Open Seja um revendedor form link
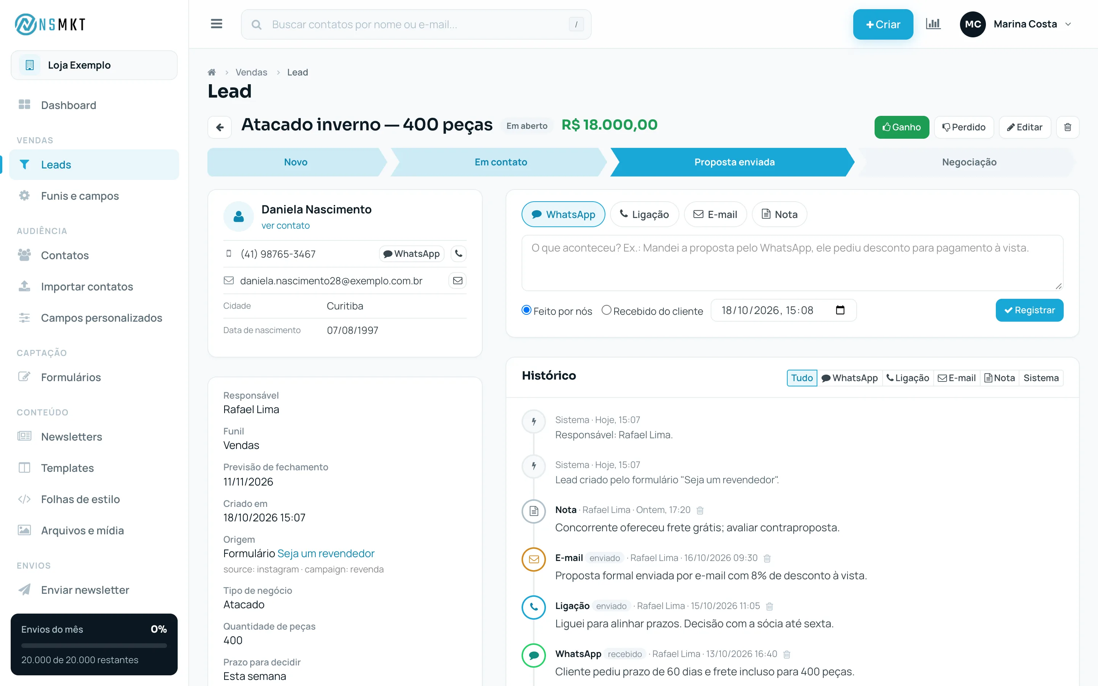 coord(326,553)
